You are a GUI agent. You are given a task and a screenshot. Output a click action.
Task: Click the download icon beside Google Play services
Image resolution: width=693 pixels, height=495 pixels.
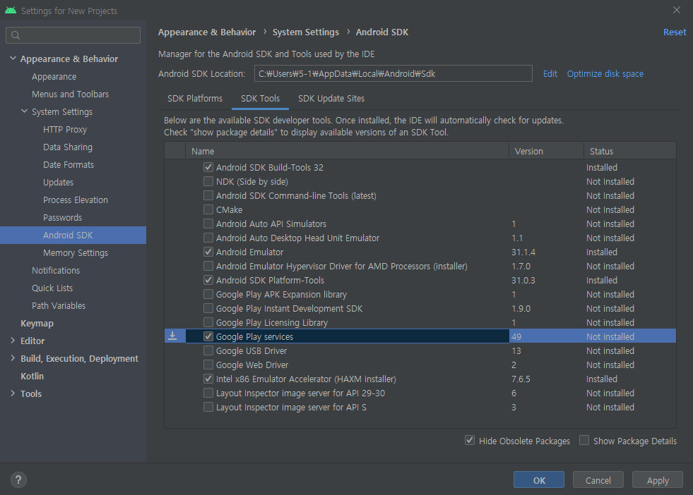coord(172,336)
